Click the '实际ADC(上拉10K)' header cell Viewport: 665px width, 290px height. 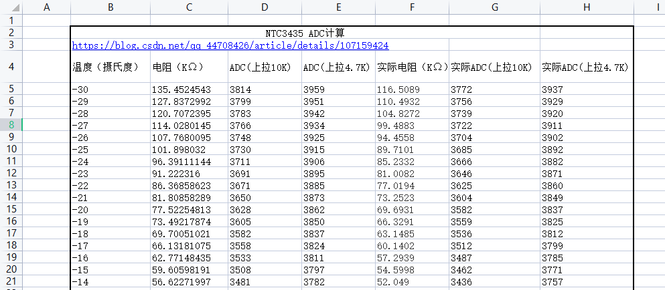click(494, 67)
